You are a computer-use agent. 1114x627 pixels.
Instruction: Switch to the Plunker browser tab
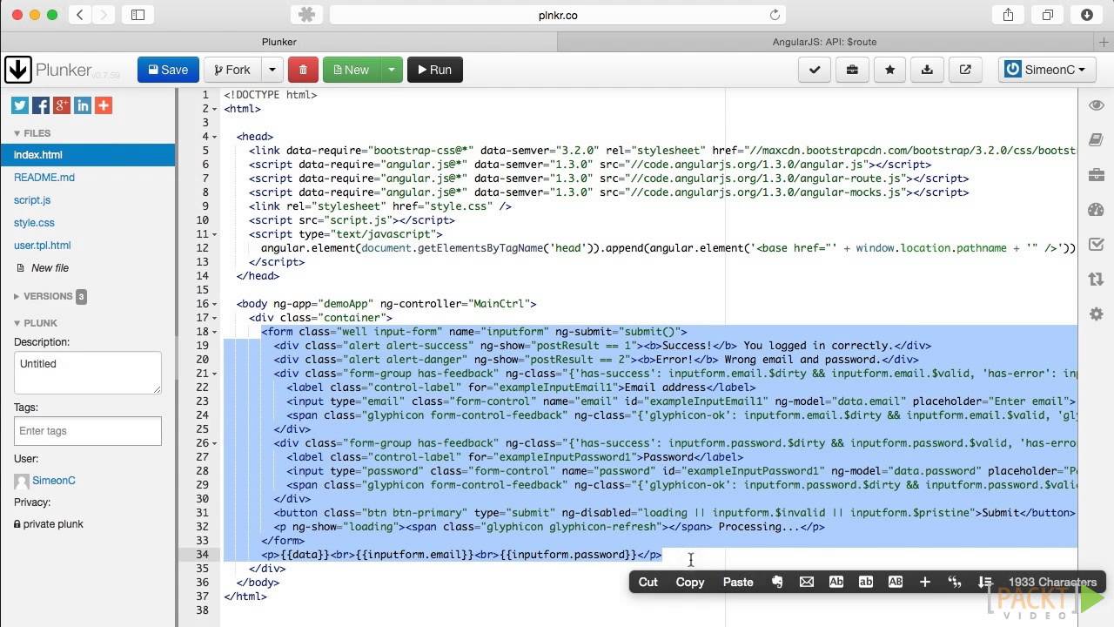[278, 42]
